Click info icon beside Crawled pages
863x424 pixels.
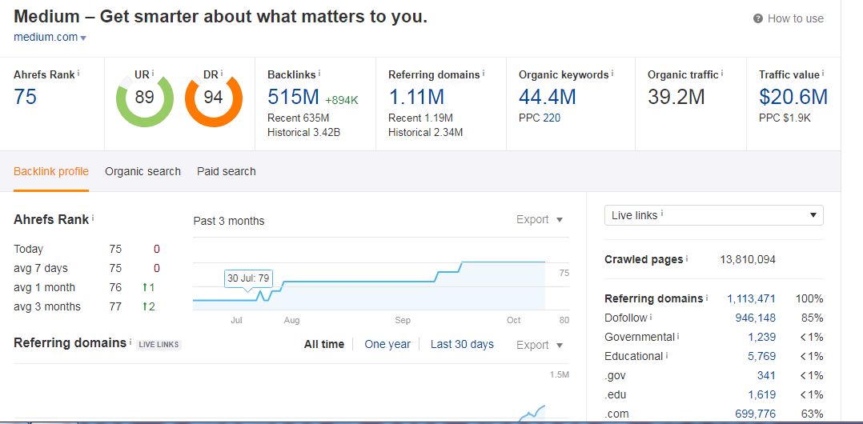tap(688, 259)
